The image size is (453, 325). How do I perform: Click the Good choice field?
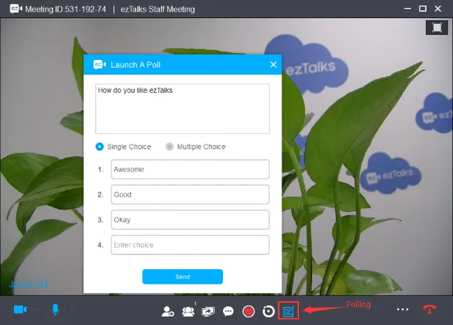(x=190, y=195)
